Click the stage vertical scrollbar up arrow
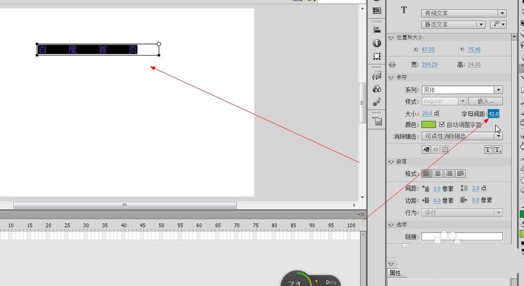 click(x=363, y=9)
